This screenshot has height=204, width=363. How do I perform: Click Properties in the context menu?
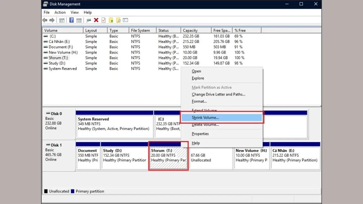click(x=200, y=134)
